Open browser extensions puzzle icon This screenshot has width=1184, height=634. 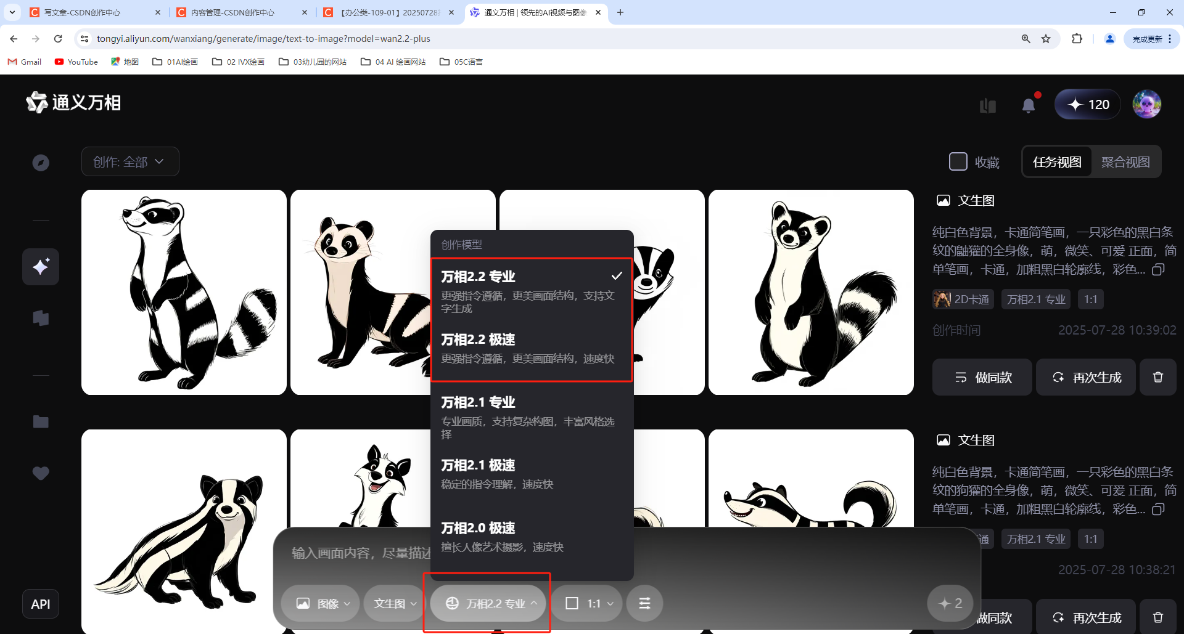pyautogui.click(x=1077, y=39)
